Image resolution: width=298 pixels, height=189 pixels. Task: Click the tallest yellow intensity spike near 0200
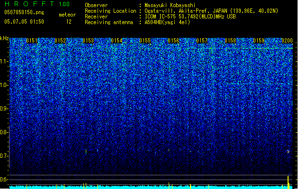[x=289, y=182]
